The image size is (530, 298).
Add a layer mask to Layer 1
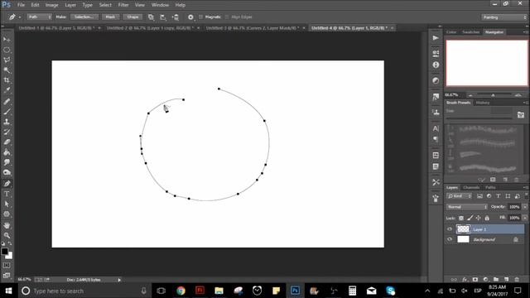point(475,280)
